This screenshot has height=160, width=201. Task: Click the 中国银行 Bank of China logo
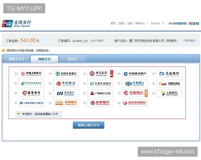pyautogui.click(x=100, y=74)
